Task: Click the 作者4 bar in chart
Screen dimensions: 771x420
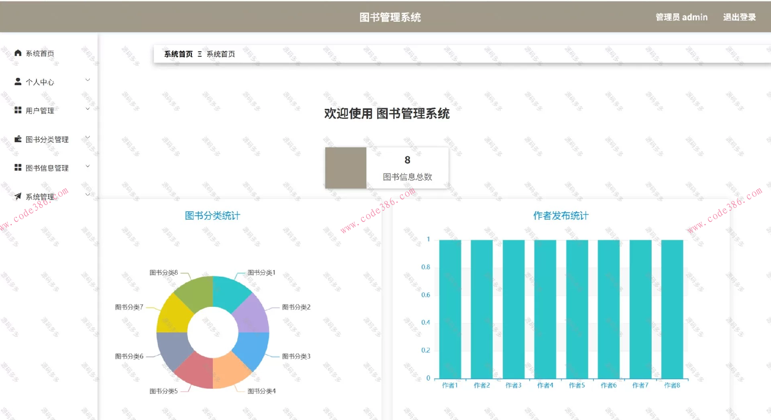Action: coord(545,309)
